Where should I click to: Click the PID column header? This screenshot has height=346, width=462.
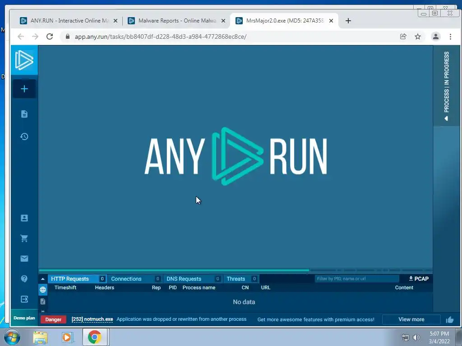173,287
